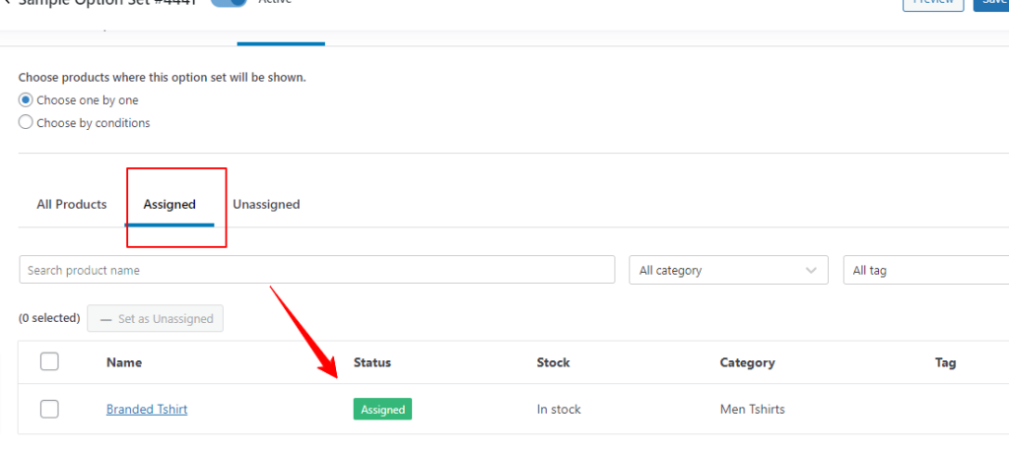
Task: Click the Preview button at the top
Action: point(933,5)
